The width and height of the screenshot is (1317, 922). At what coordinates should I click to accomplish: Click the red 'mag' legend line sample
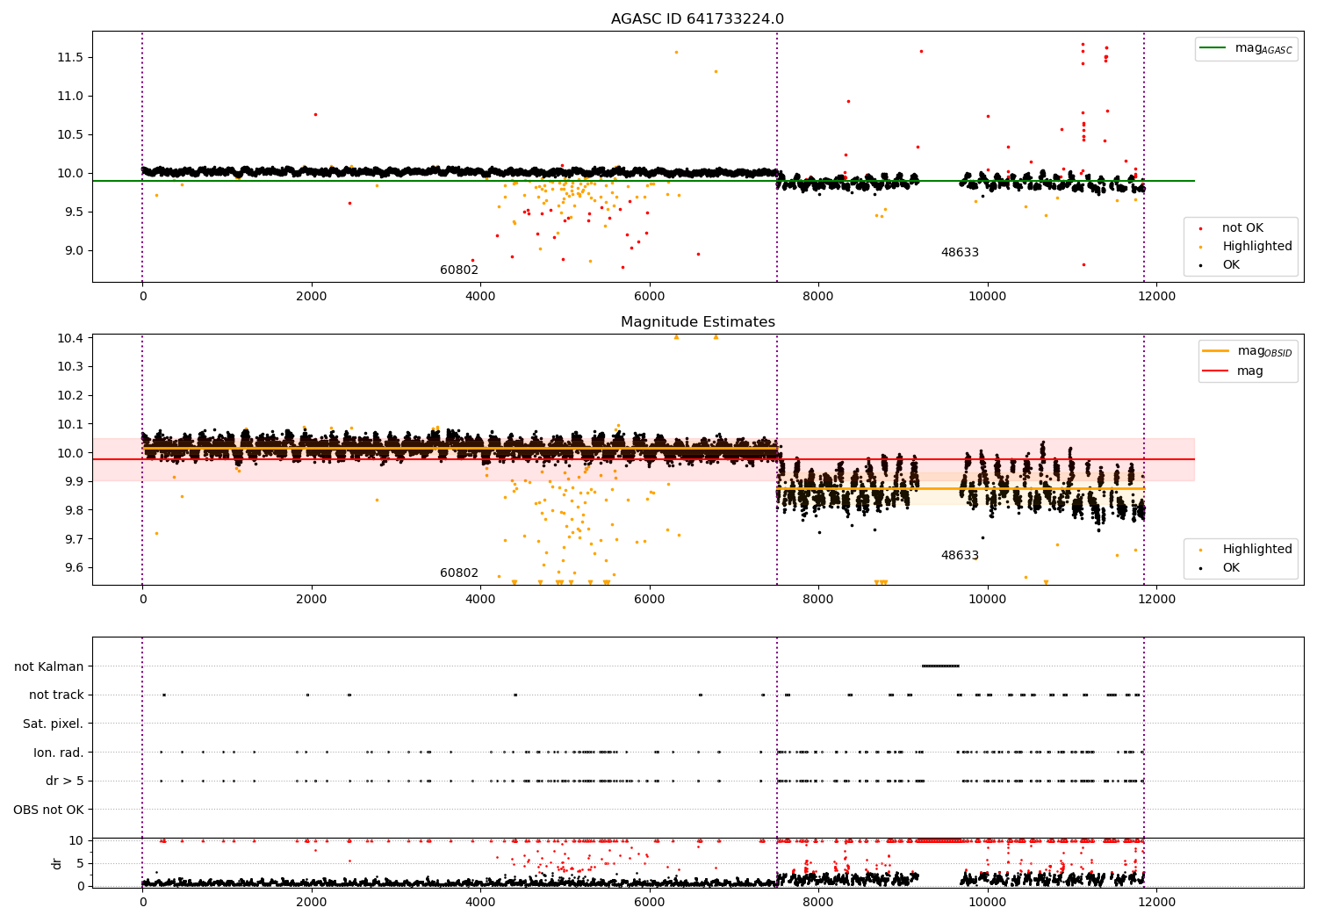[1216, 371]
